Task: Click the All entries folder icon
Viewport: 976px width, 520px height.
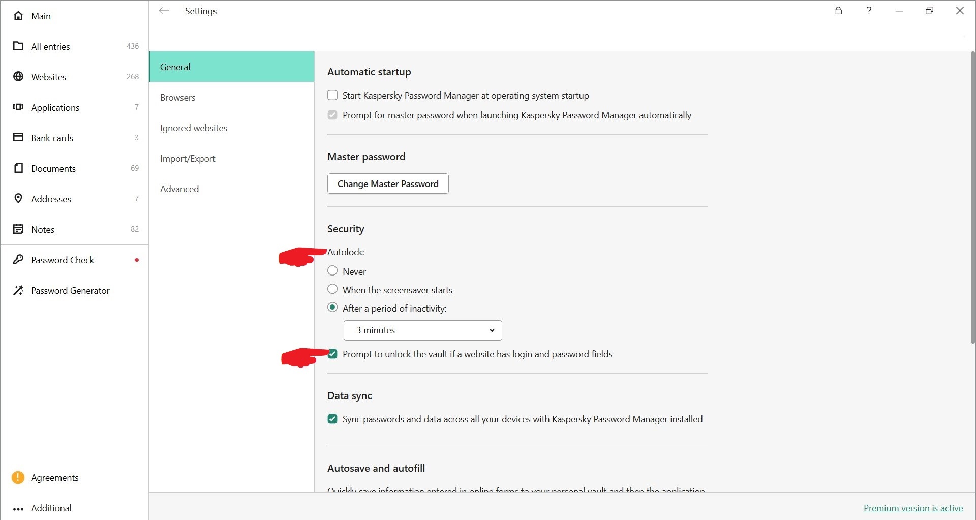Action: point(18,46)
